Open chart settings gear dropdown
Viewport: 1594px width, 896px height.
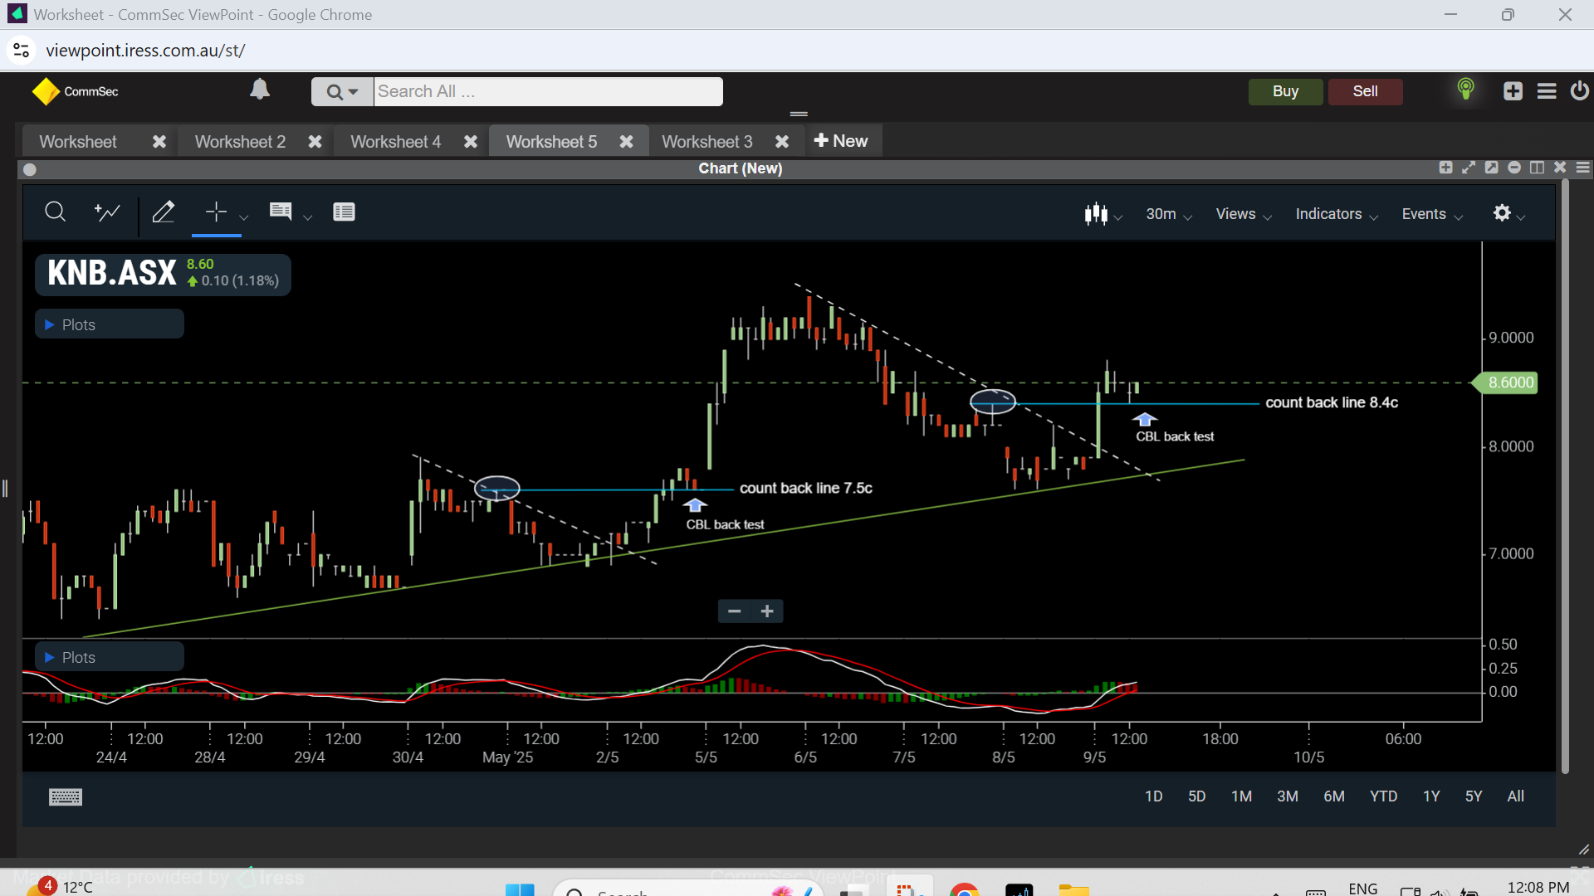click(1508, 214)
